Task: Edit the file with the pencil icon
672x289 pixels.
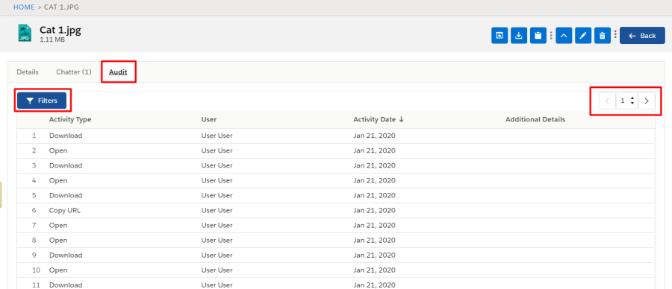Action: (583, 36)
